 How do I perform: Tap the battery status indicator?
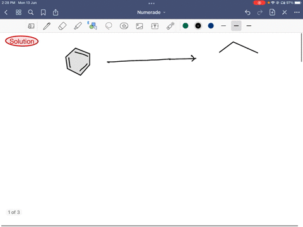294,3
